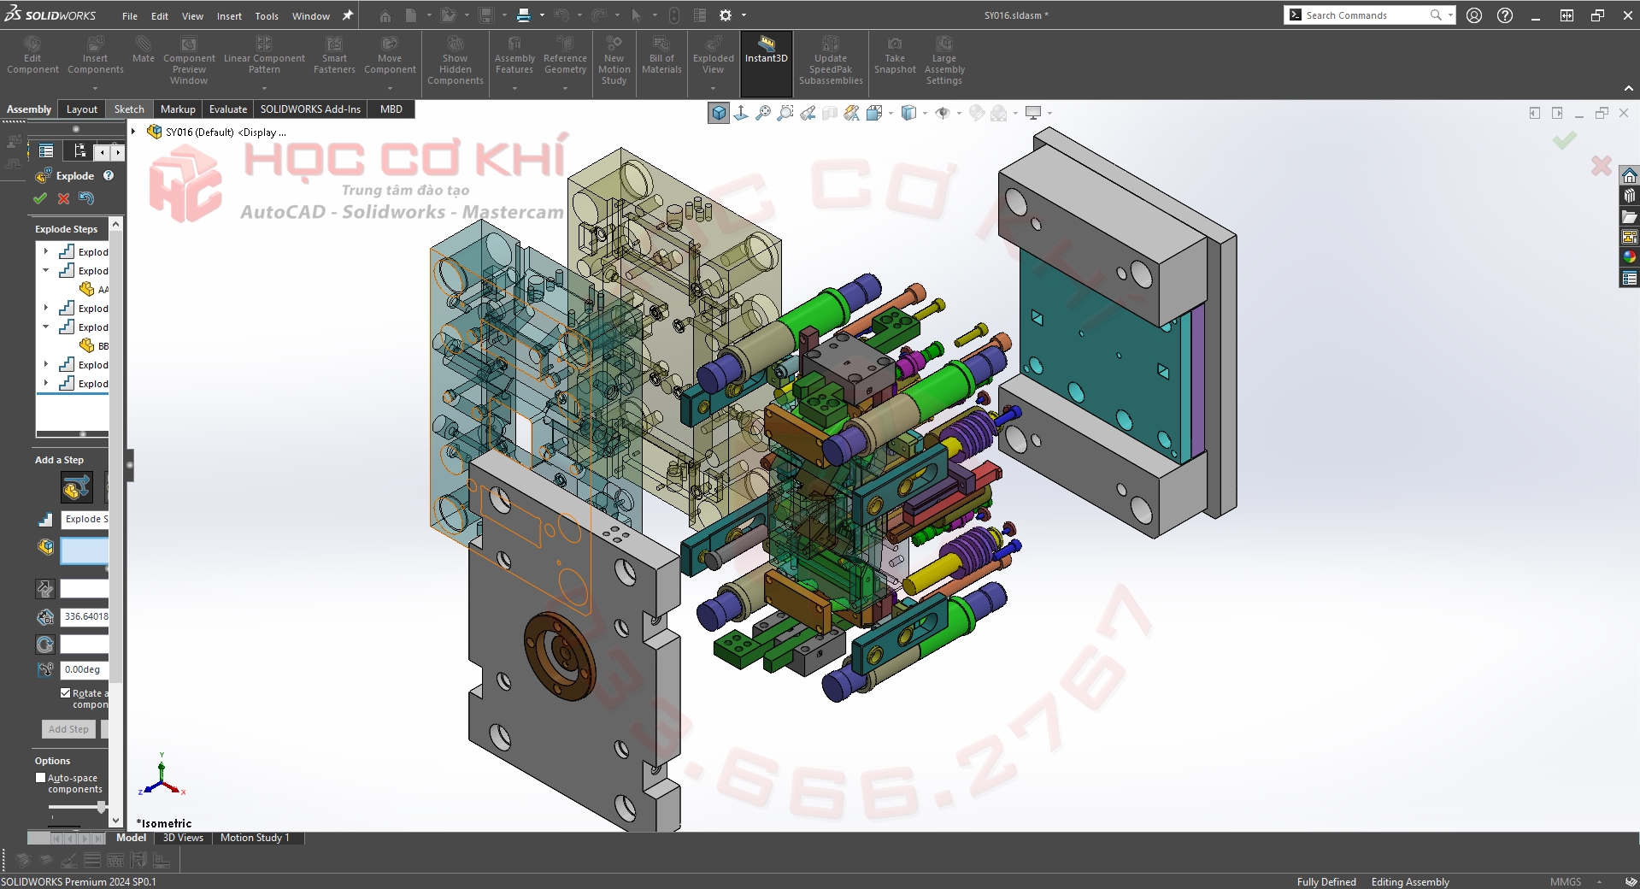Open the Display Style dropdown arrow
This screenshot has width=1640, height=889.
coord(925,113)
